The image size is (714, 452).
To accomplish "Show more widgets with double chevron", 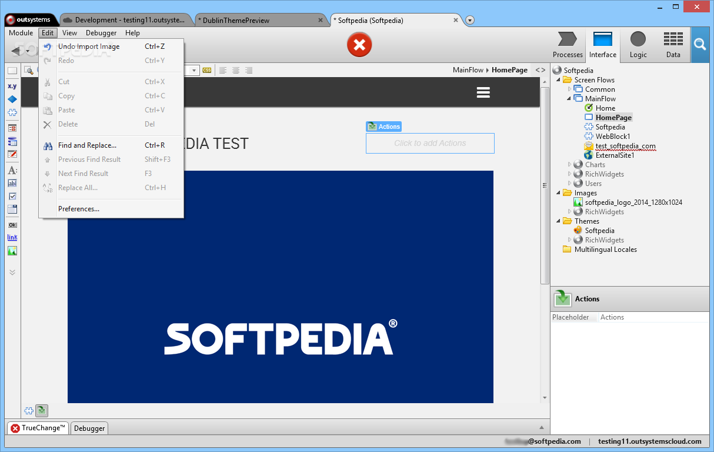I will [12, 272].
